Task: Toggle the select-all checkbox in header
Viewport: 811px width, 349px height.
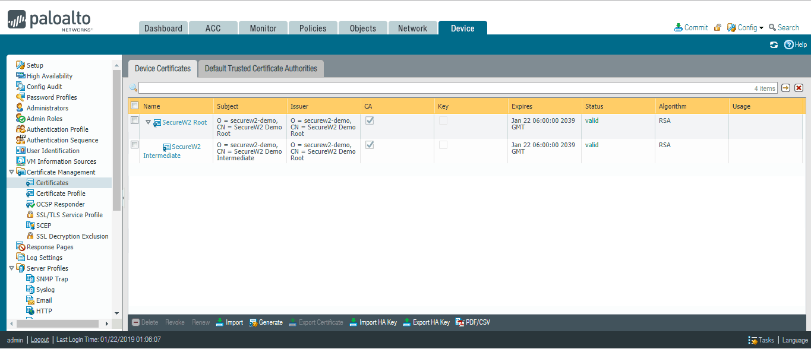Action: [x=135, y=106]
